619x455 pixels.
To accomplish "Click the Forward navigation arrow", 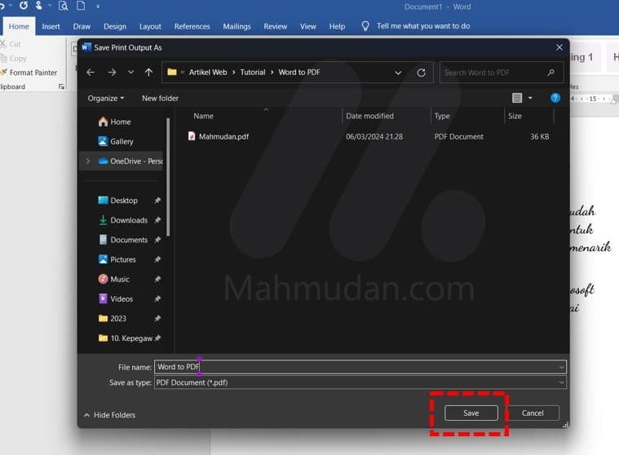I will 112,73.
